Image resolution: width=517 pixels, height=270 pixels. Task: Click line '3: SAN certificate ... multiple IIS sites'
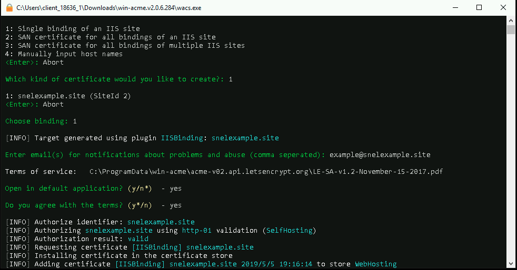[x=125, y=45]
